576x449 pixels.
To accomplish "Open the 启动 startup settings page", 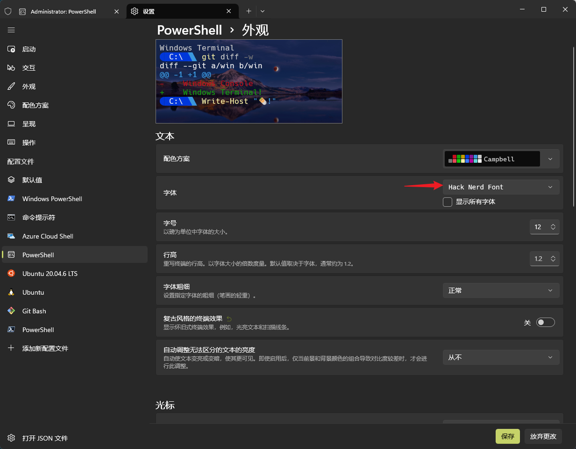I will point(29,49).
